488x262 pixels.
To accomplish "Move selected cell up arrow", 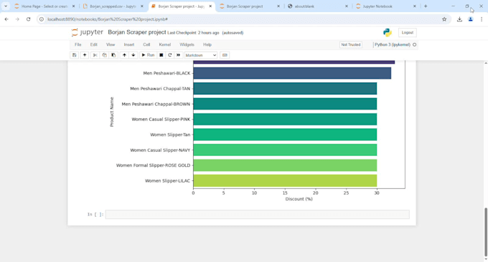I will coord(124,55).
